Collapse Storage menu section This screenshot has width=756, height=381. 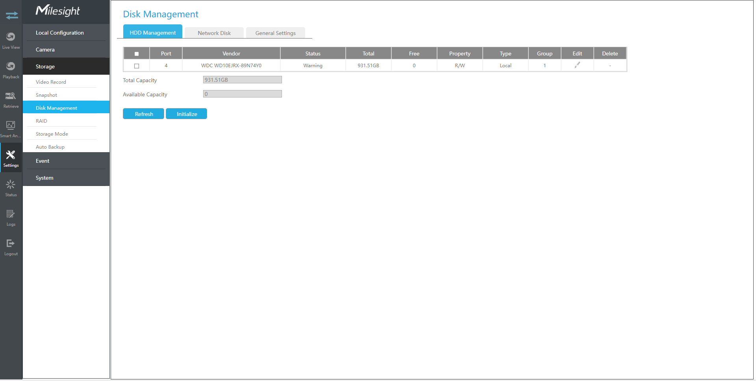[x=66, y=66]
